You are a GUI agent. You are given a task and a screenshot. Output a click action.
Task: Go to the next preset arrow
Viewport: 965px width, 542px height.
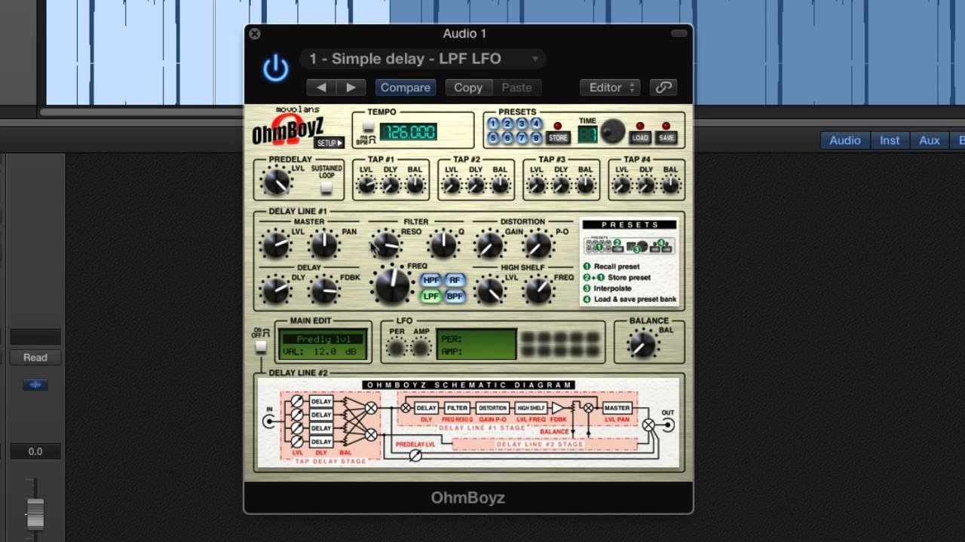(351, 87)
